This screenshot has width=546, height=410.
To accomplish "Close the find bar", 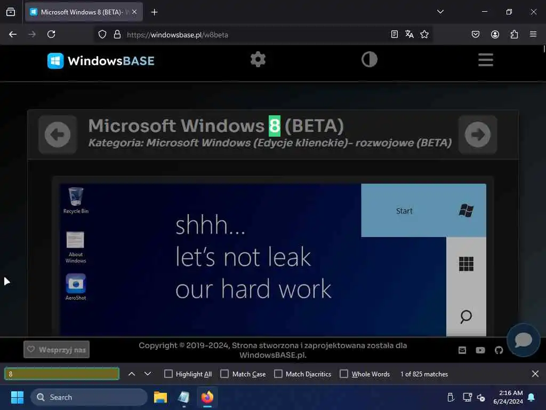I will point(535,374).
